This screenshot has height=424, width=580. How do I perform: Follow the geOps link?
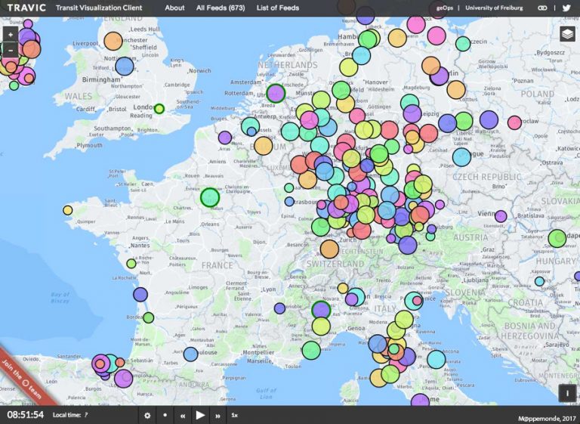[x=447, y=8]
